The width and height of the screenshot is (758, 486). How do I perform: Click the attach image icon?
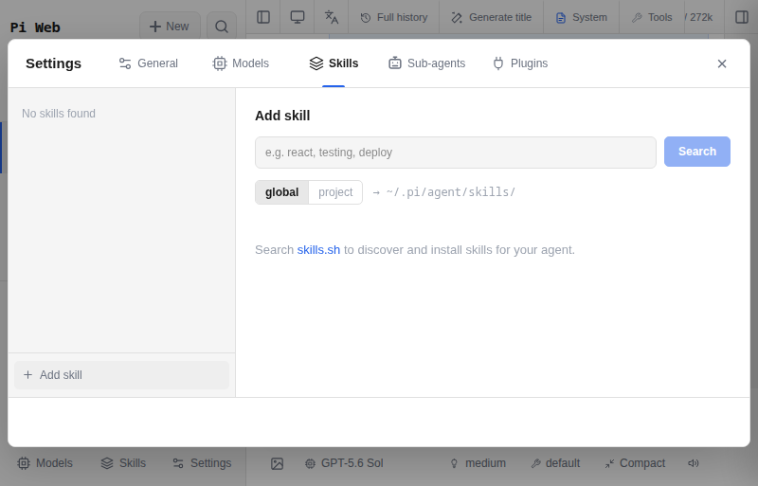[x=277, y=464]
